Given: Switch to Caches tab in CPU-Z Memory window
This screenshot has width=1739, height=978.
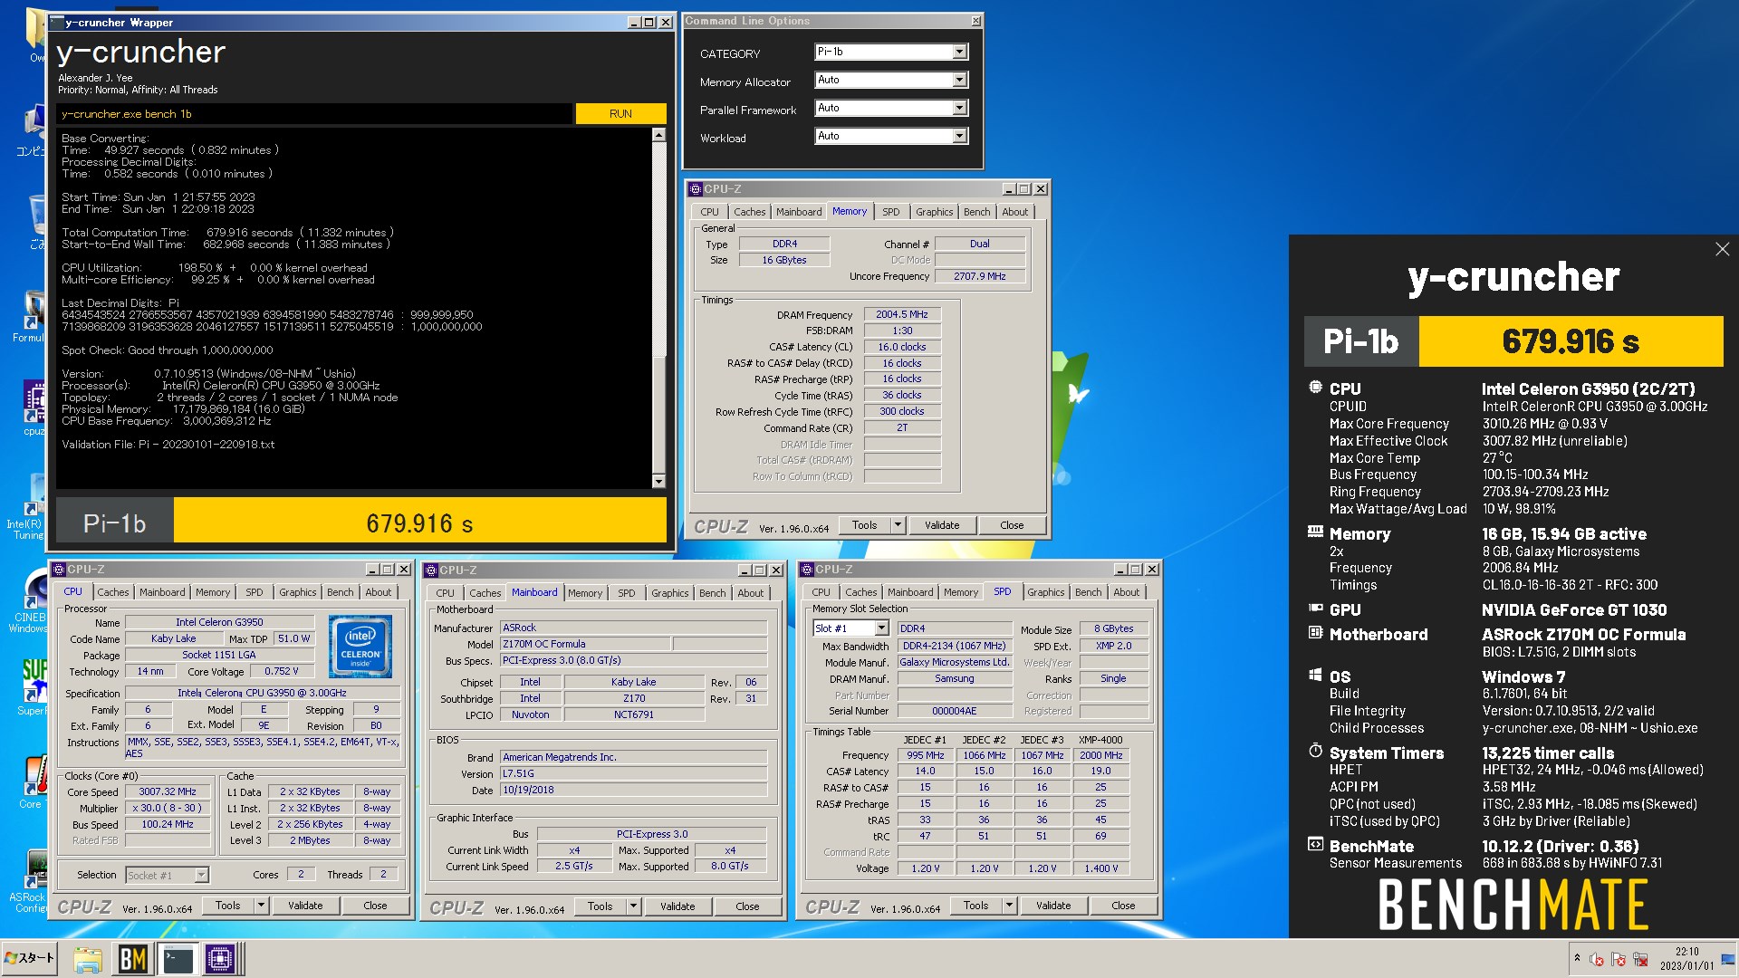Looking at the screenshot, I should (749, 212).
